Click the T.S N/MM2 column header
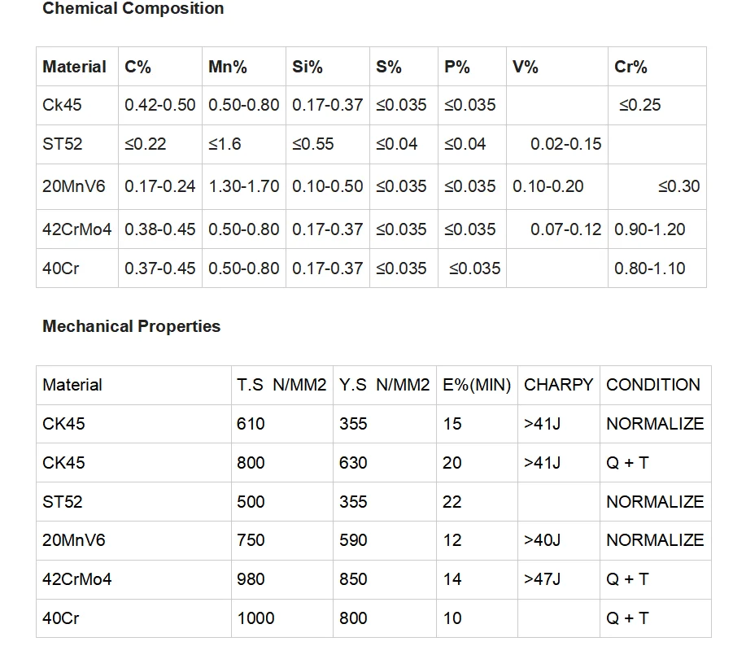This screenshot has width=733, height=646. pos(281,385)
